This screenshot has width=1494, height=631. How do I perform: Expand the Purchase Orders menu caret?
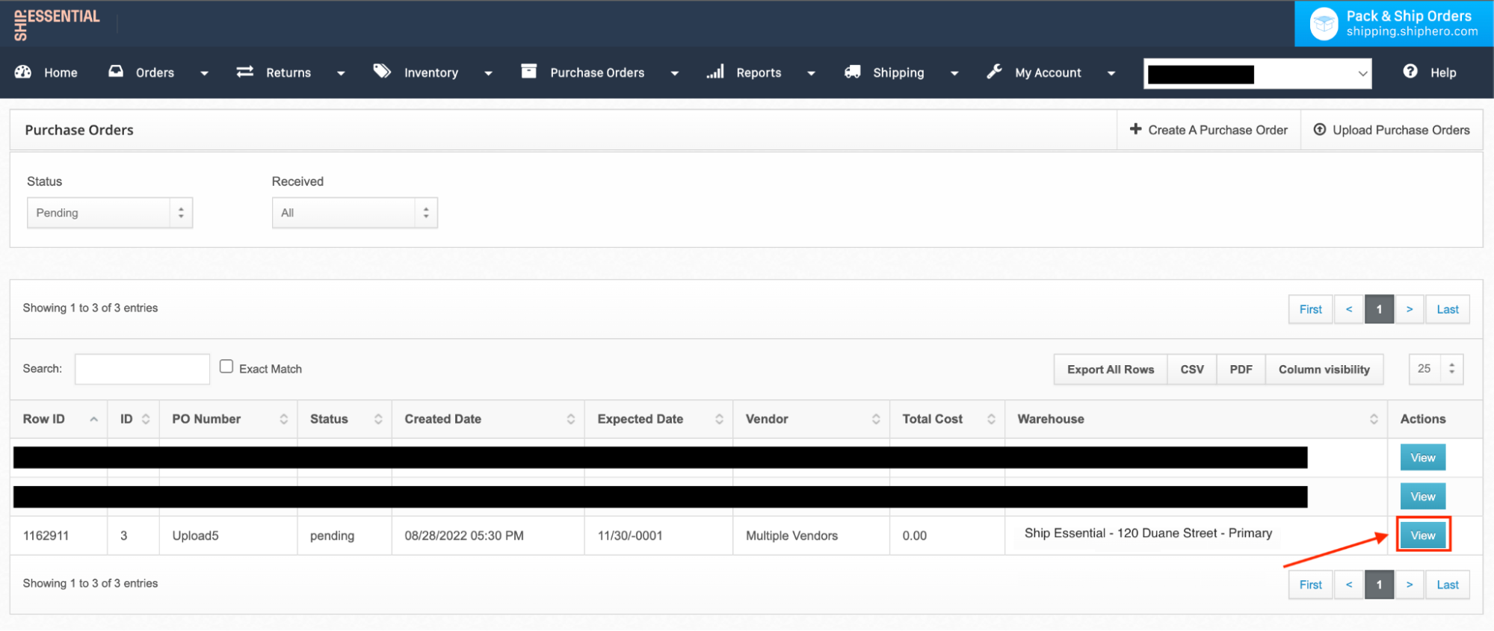click(x=675, y=73)
